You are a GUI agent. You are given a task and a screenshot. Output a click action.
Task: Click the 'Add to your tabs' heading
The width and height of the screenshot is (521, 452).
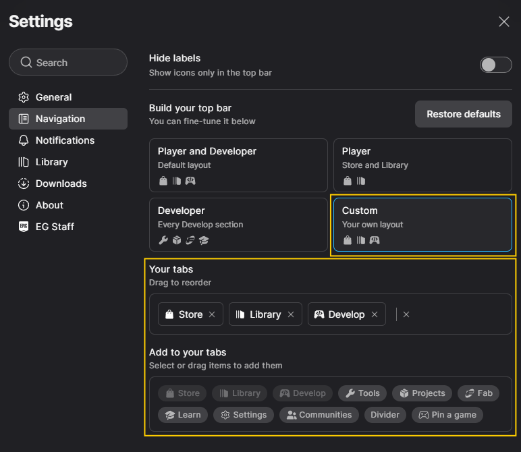click(188, 352)
